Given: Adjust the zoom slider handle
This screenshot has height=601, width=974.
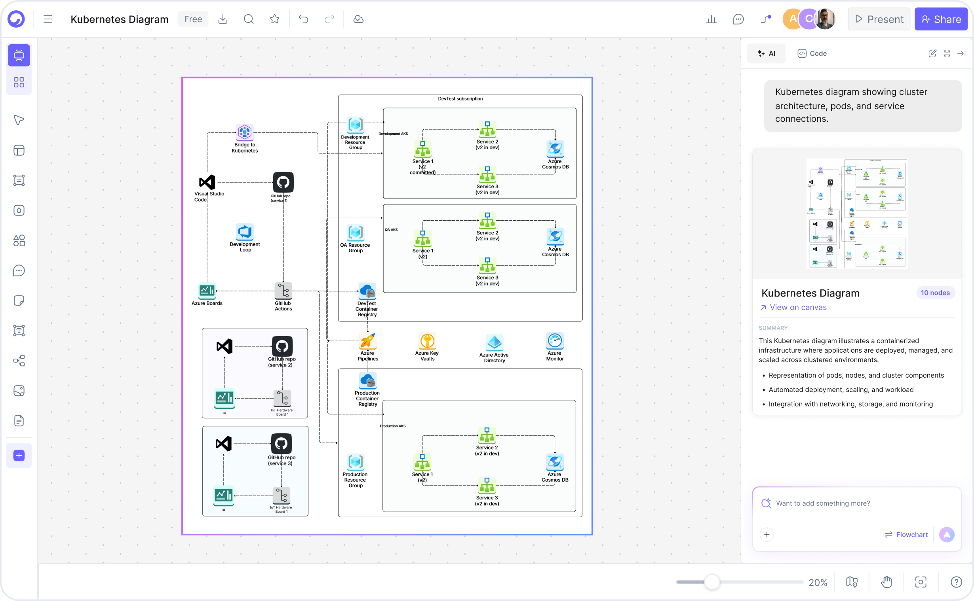Looking at the screenshot, I should (x=711, y=582).
